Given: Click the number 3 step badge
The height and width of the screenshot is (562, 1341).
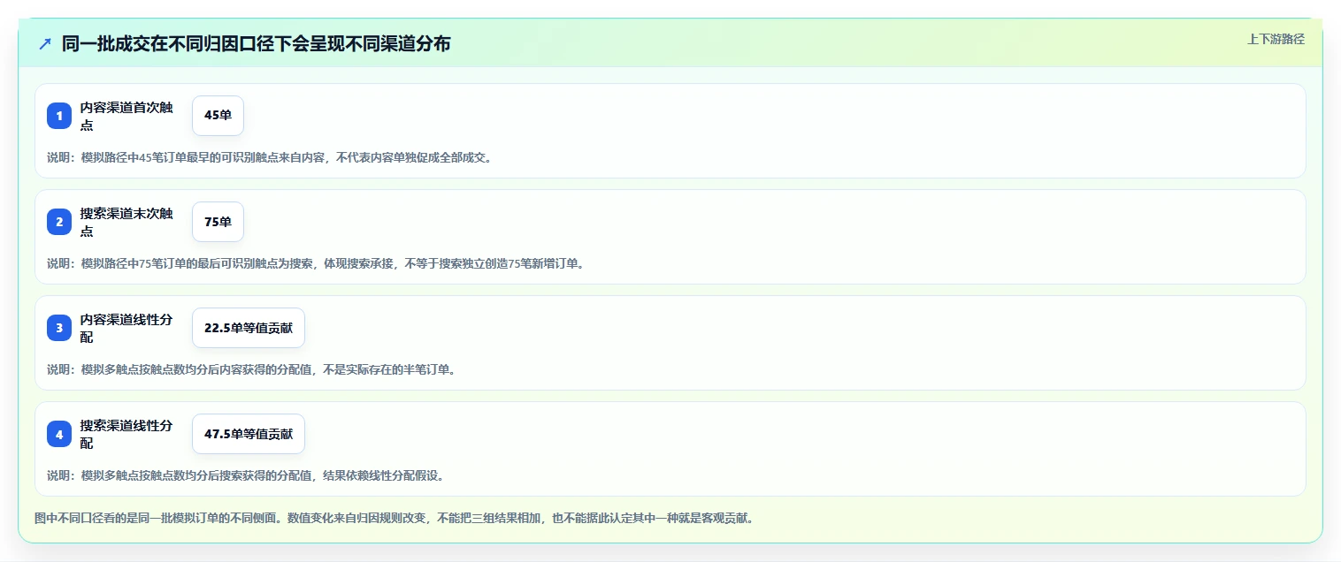Looking at the screenshot, I should [59, 328].
